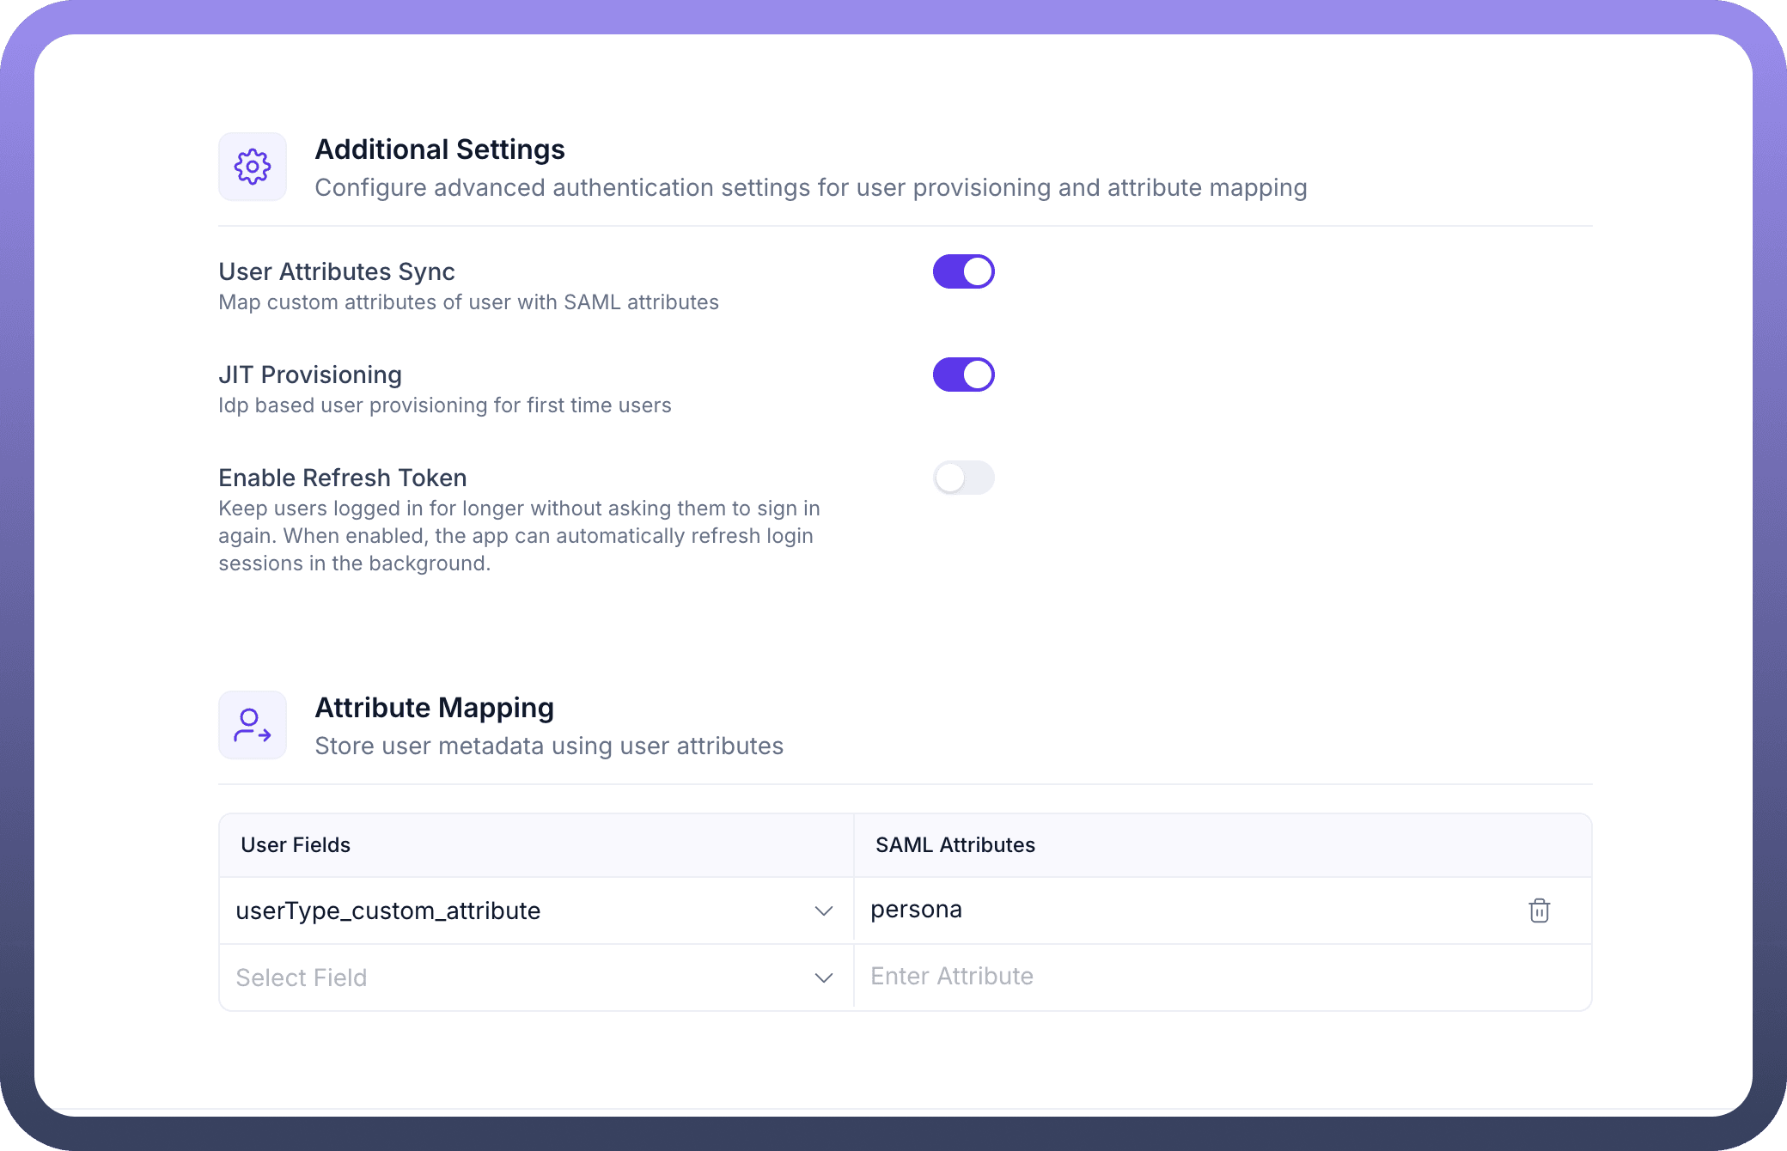Click the JIT Provisioning label

point(310,375)
